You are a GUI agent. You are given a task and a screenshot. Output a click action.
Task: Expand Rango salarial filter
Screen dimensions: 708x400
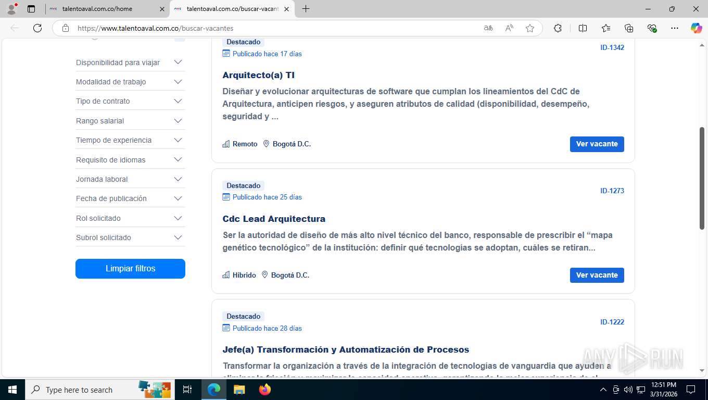pyautogui.click(x=130, y=121)
